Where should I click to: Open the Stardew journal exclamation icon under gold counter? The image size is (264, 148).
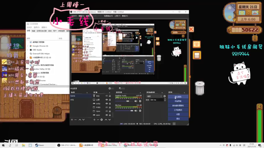255,38
